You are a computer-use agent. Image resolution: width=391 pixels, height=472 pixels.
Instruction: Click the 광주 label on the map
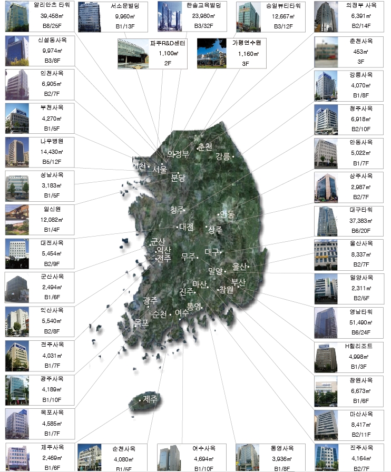(x=150, y=300)
